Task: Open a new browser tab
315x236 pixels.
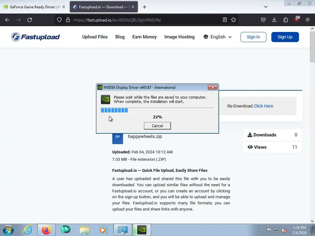Action: point(145,7)
